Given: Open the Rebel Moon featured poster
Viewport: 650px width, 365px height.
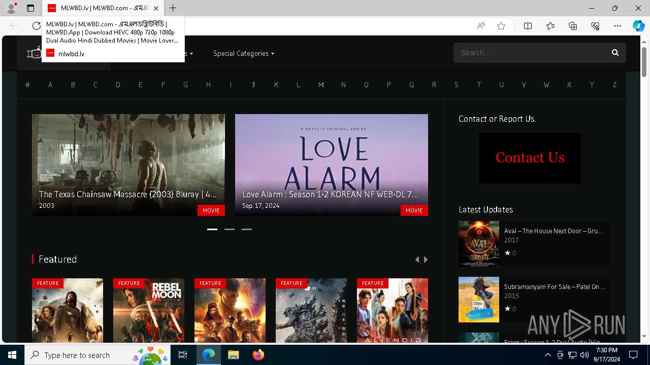Looking at the screenshot, I should pos(149,310).
